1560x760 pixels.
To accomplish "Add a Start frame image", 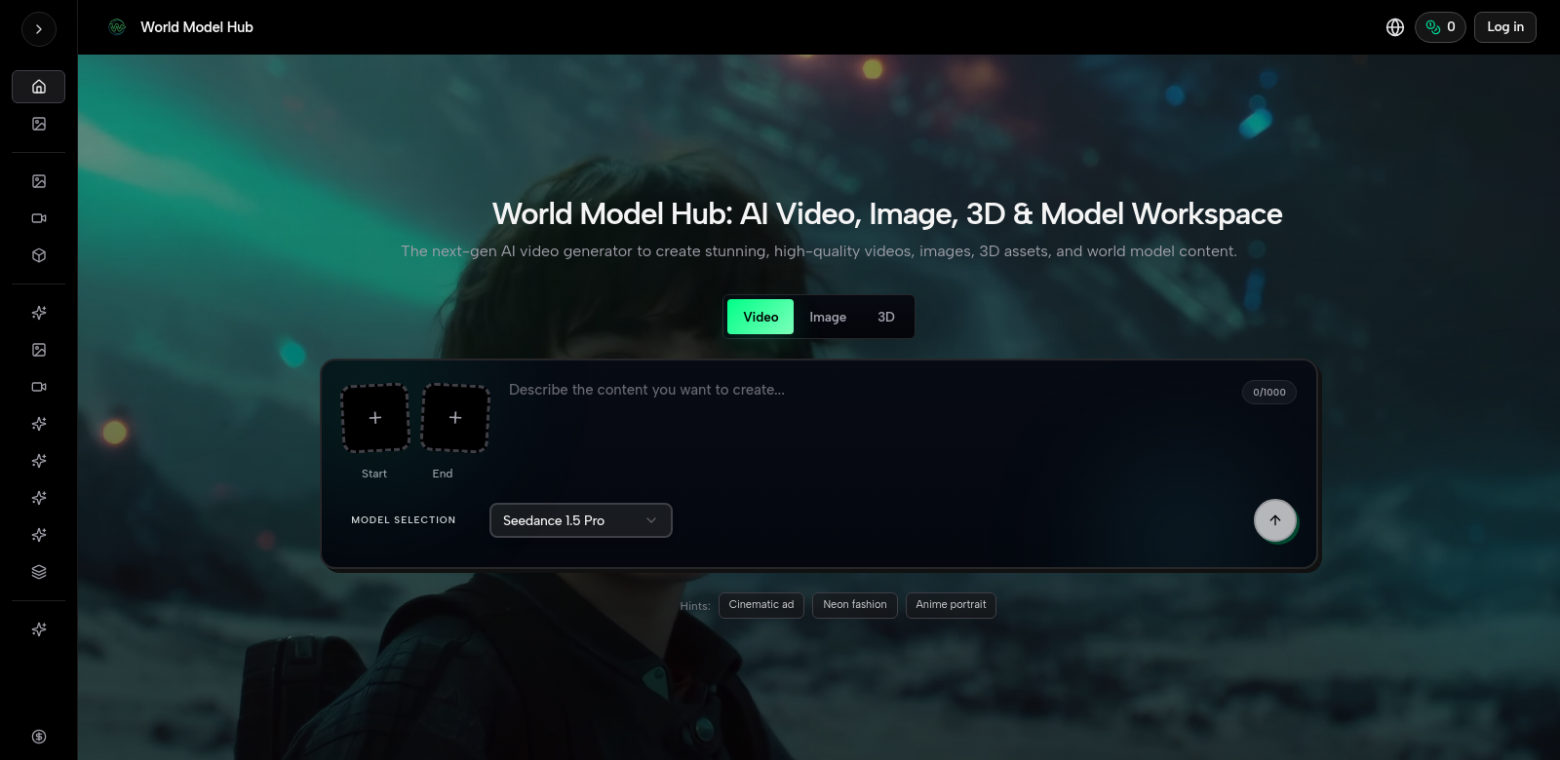I will (x=375, y=418).
